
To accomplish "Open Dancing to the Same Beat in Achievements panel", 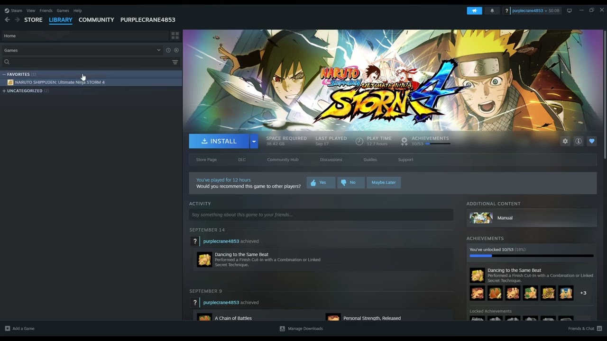I will 477,275.
